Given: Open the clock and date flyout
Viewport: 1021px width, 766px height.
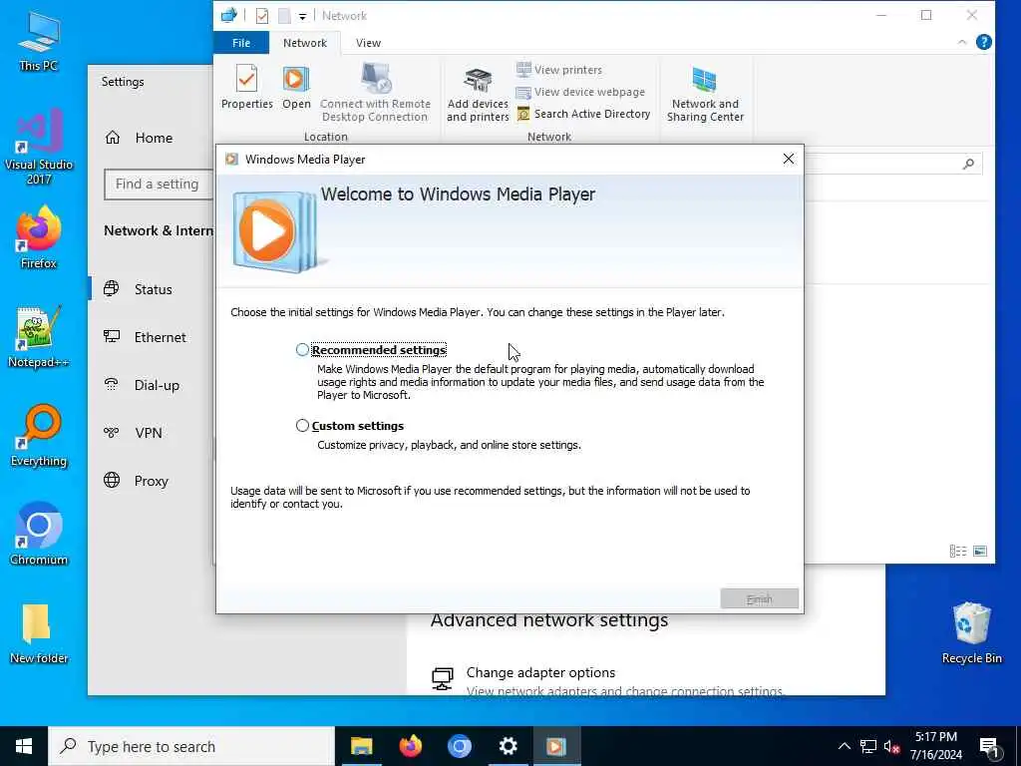Looking at the screenshot, I should pos(935,746).
